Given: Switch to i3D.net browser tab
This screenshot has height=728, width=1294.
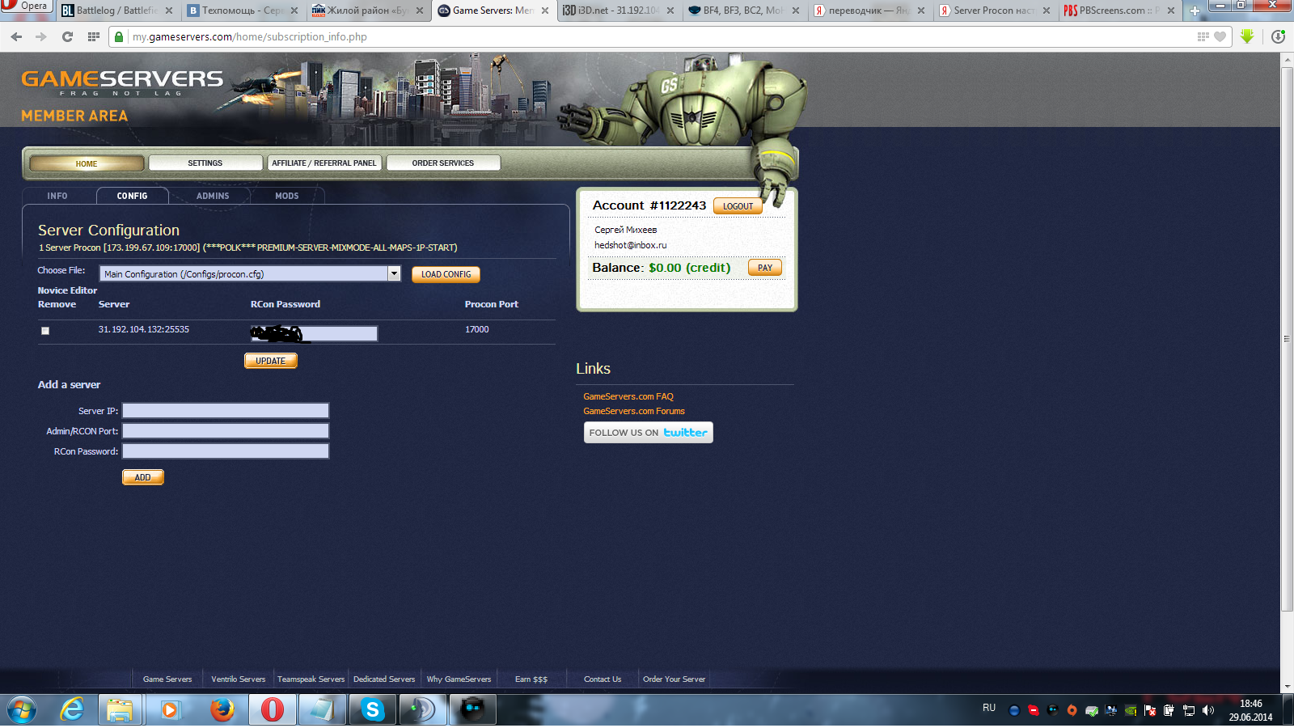Looking at the screenshot, I should (x=619, y=11).
